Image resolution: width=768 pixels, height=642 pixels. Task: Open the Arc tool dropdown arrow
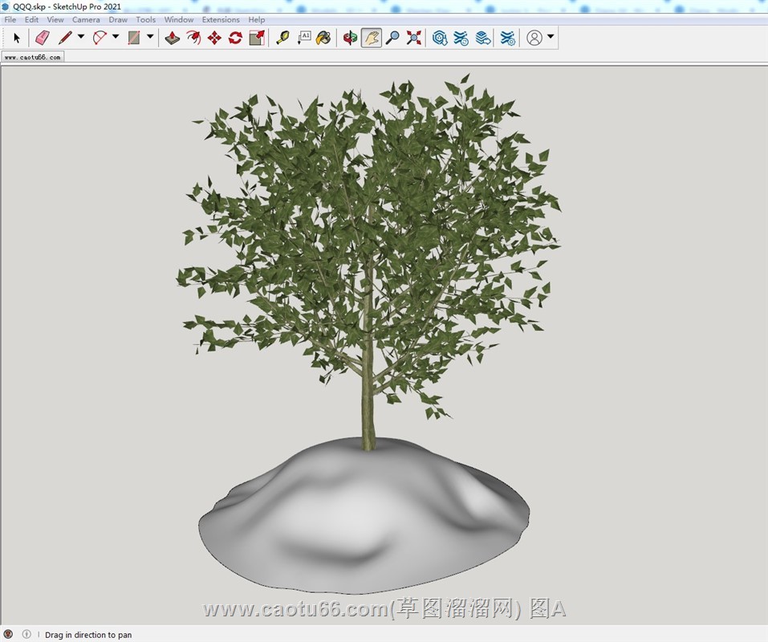pos(116,36)
